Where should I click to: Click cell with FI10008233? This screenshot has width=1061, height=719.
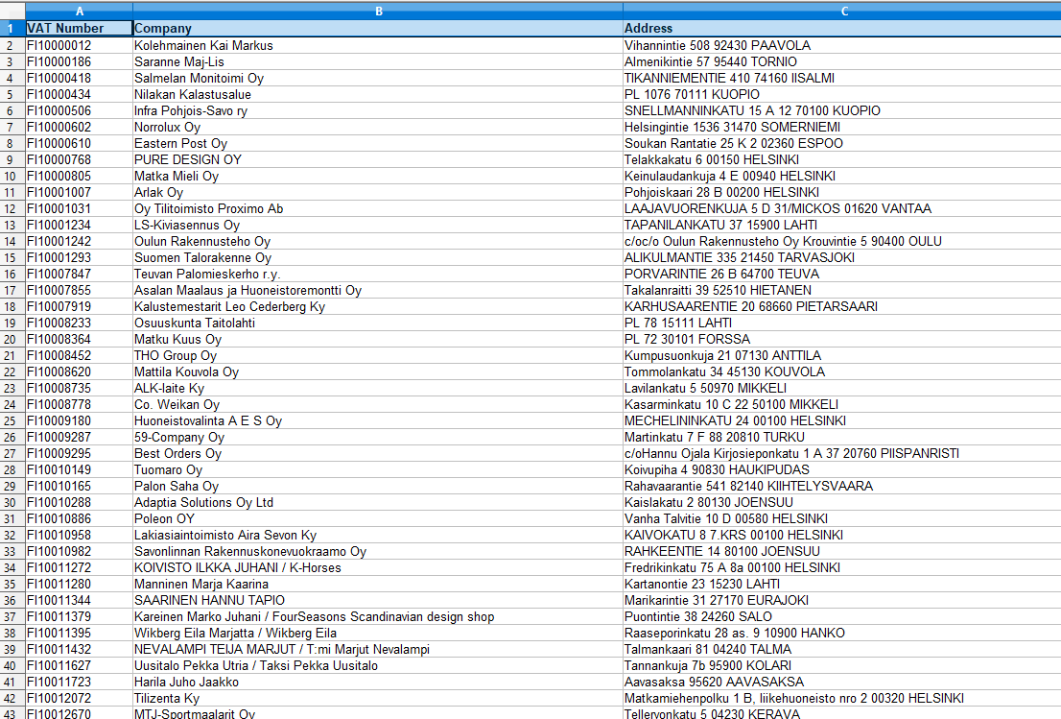coord(80,323)
